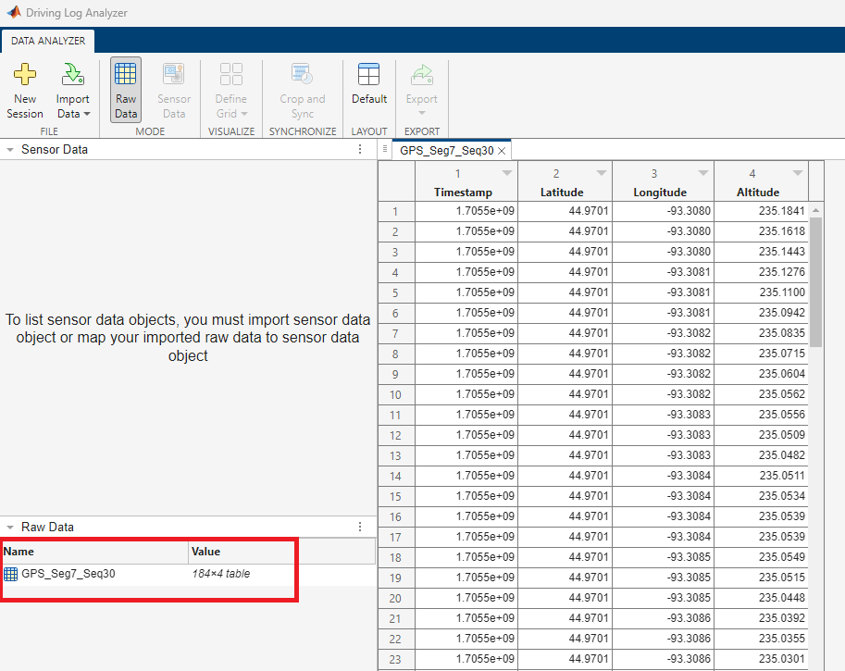Open the Latitude column sort options
This screenshot has width=845, height=671.
(x=602, y=172)
